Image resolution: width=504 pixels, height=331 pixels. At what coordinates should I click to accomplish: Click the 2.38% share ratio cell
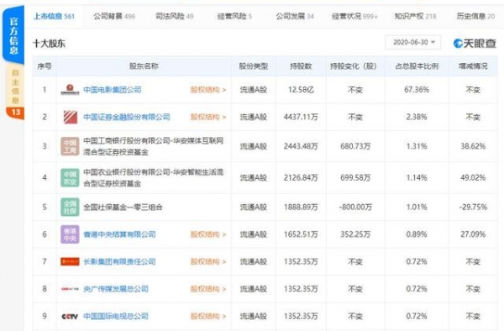tap(417, 117)
